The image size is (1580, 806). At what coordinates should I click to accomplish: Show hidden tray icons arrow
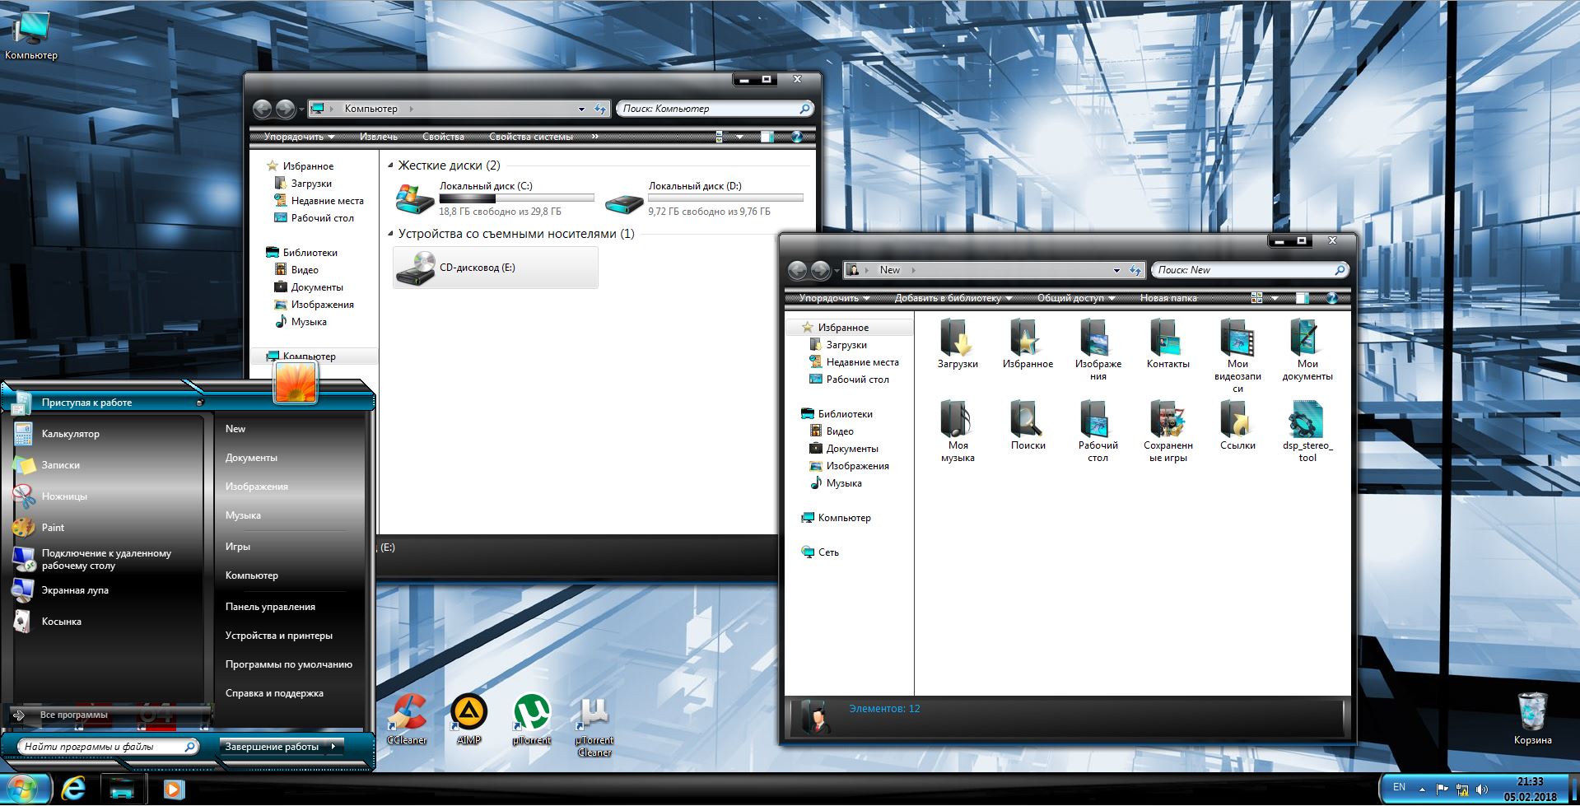pyautogui.click(x=1421, y=789)
